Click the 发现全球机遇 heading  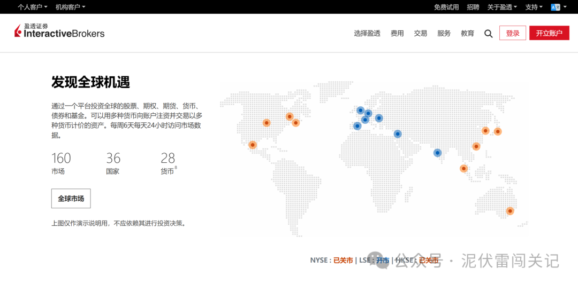pos(90,82)
